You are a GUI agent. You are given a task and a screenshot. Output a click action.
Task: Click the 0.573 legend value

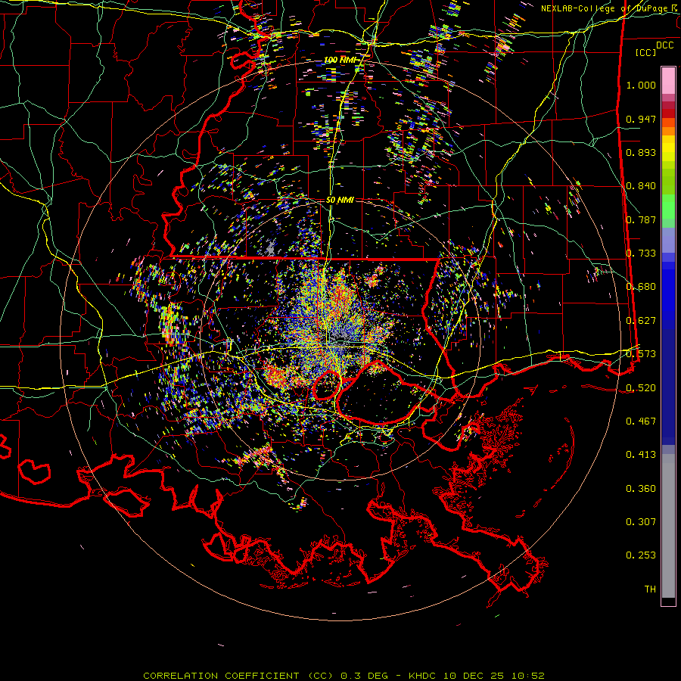(x=641, y=354)
